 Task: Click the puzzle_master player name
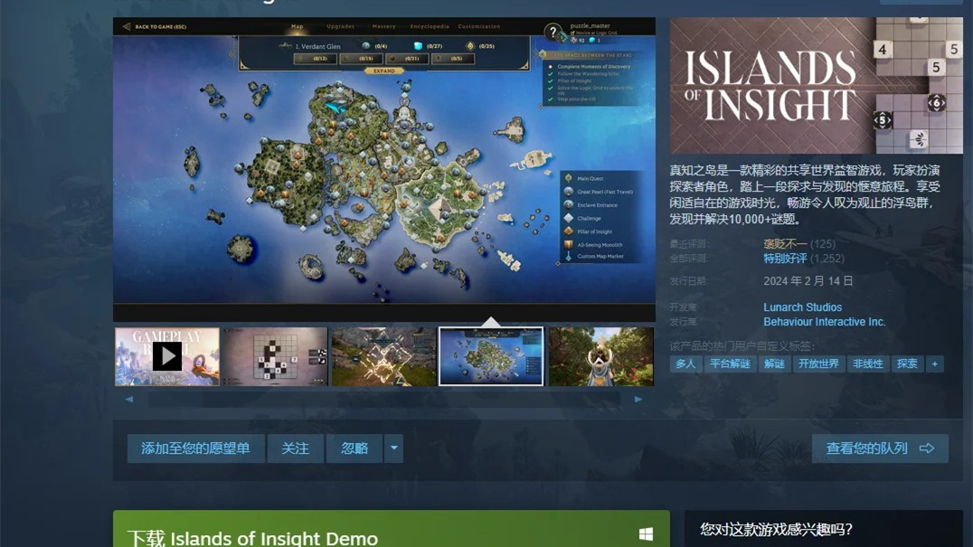pyautogui.click(x=590, y=26)
